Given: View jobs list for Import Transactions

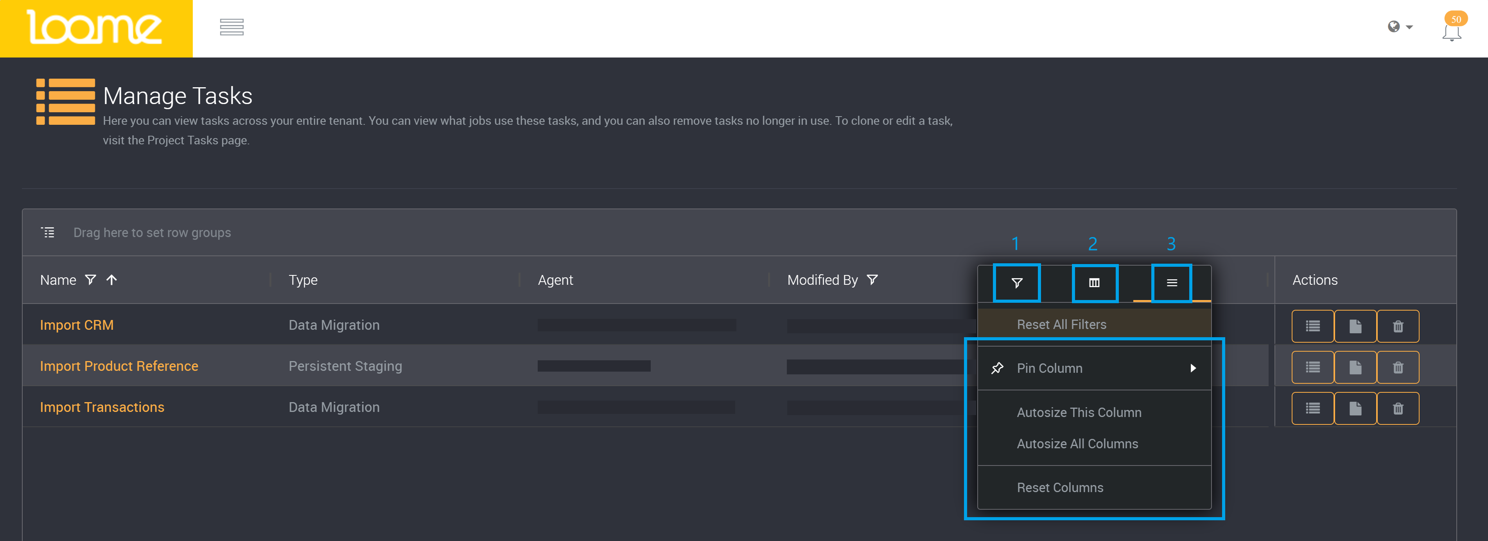Looking at the screenshot, I should coord(1312,409).
